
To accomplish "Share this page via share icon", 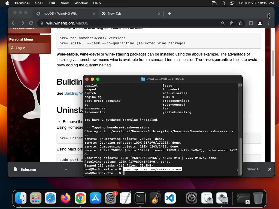I will 232,23.
